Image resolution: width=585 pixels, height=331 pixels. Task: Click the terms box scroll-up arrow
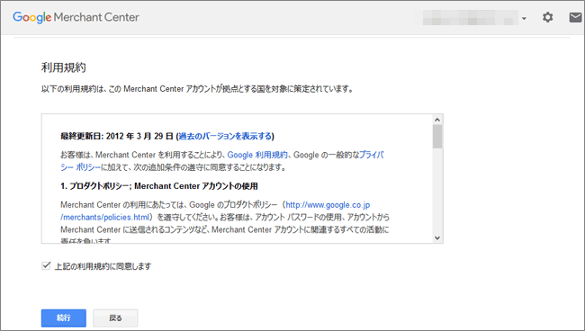437,120
